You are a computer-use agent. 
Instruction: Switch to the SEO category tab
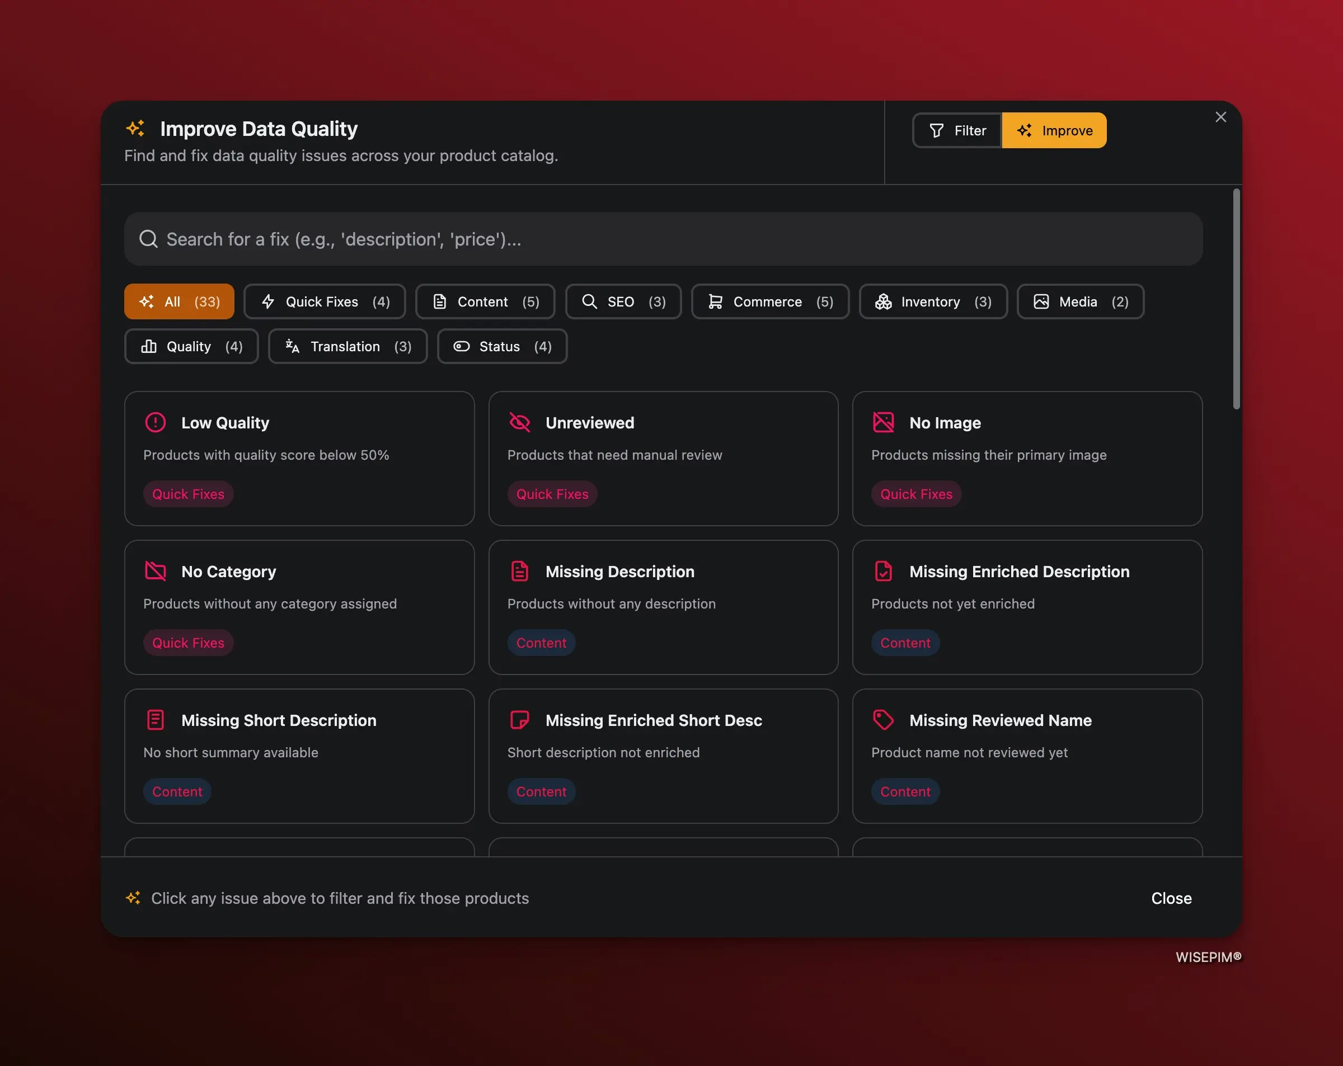(622, 301)
